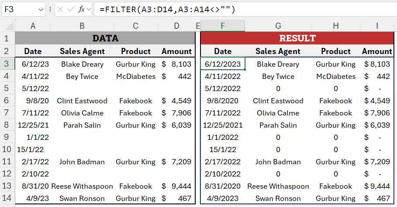Click the $ 9,444 amount in RESULT
Image resolution: width=397 pixels, height=207 pixels.
(377, 186)
